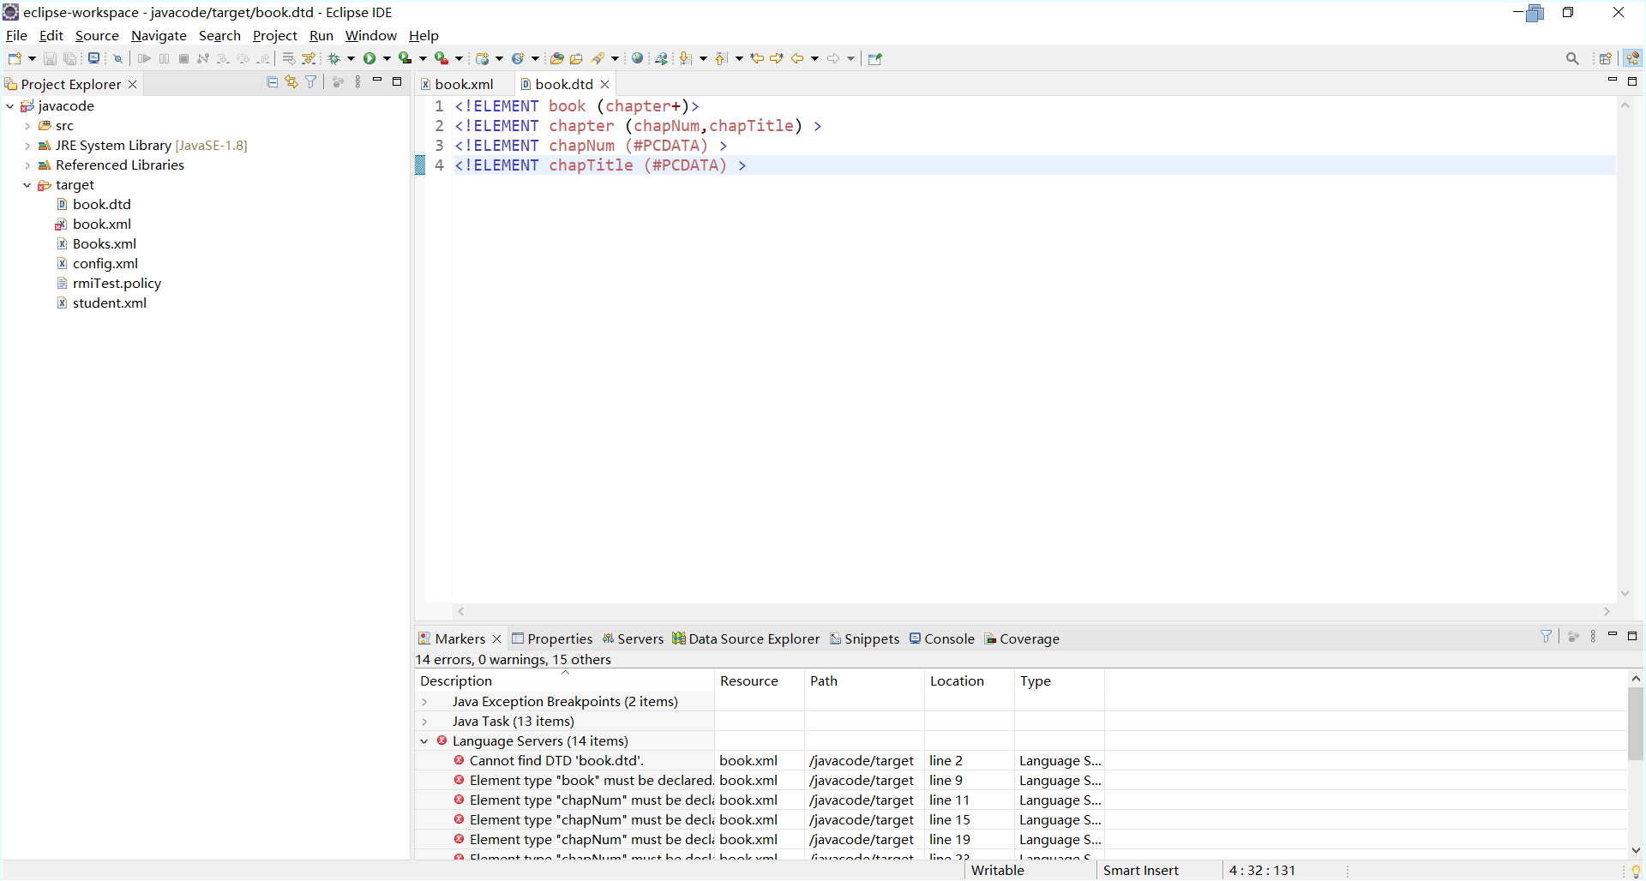Switch to the book.xml editor tab

[x=464, y=84]
